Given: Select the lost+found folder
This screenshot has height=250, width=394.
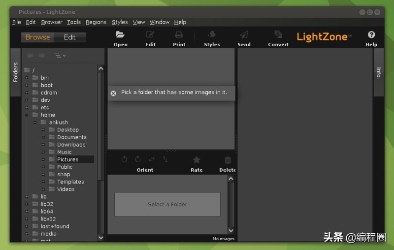Looking at the screenshot, I should (x=55, y=226).
